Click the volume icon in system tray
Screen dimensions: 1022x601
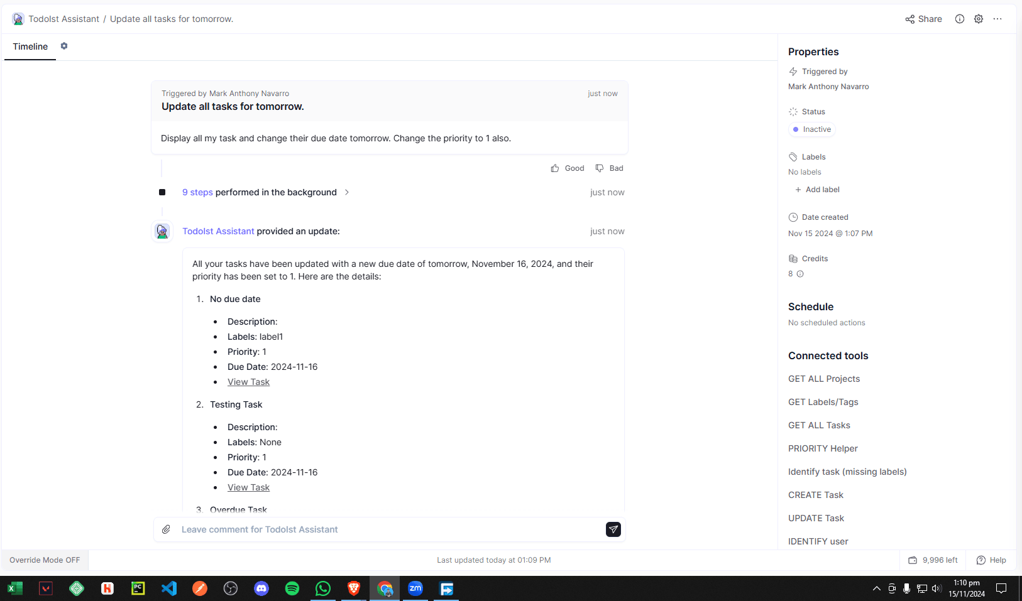pos(937,588)
